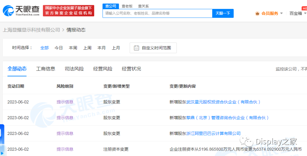Click the 企业注册资本从5196.865800万元 change description
307x156 pixels.
pos(235,149)
